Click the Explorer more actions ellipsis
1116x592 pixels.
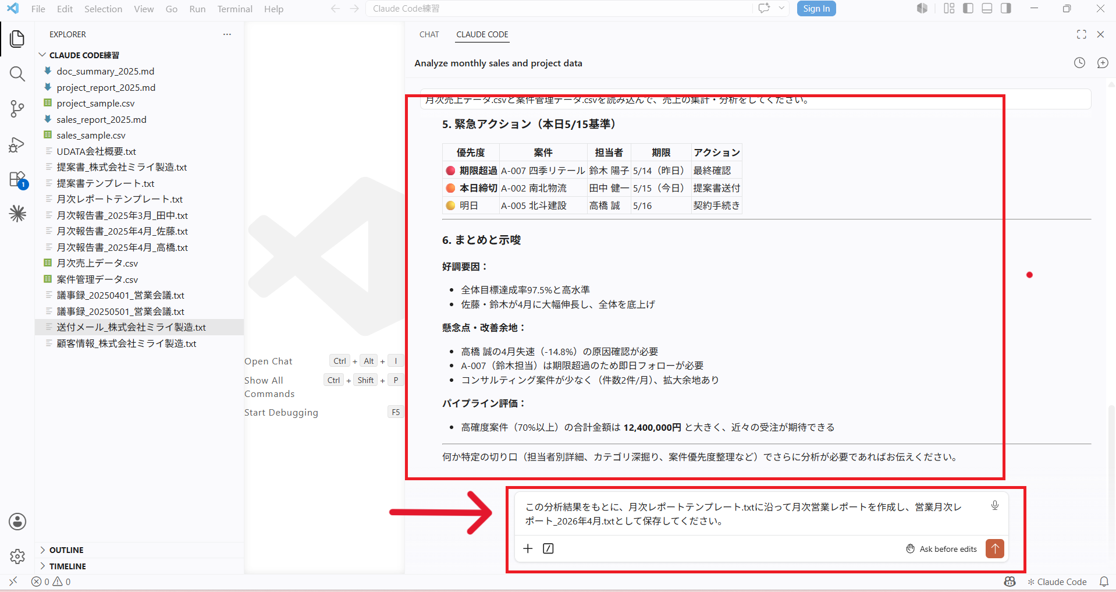227,34
